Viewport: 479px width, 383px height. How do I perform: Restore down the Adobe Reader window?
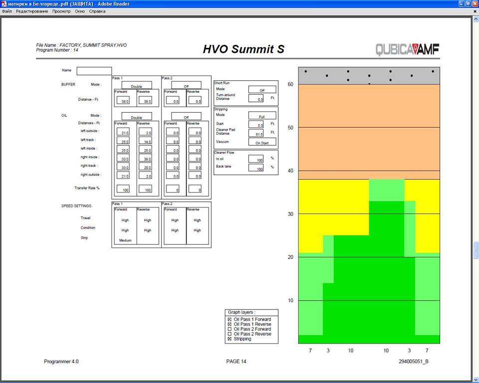[x=468, y=3]
